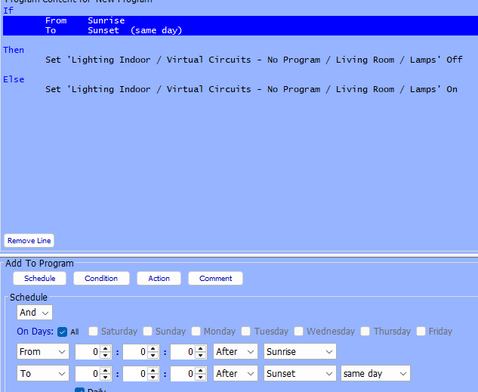Expand the Sunrise reference dropdown
The image size is (478, 392).
coord(300,351)
